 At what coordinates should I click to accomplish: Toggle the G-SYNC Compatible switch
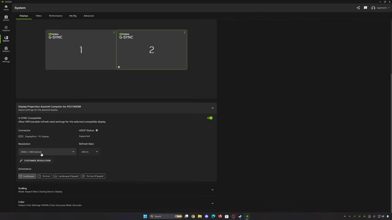210,118
